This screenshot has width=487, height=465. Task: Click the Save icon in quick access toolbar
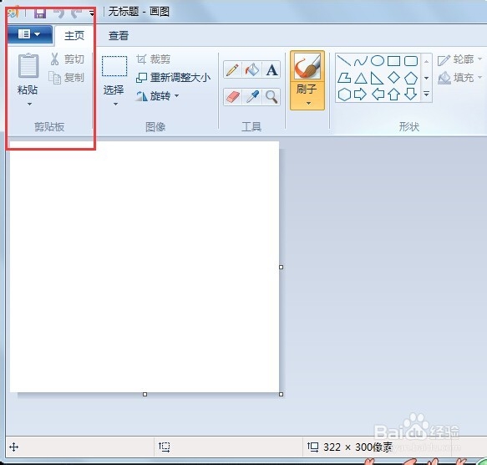[40, 13]
